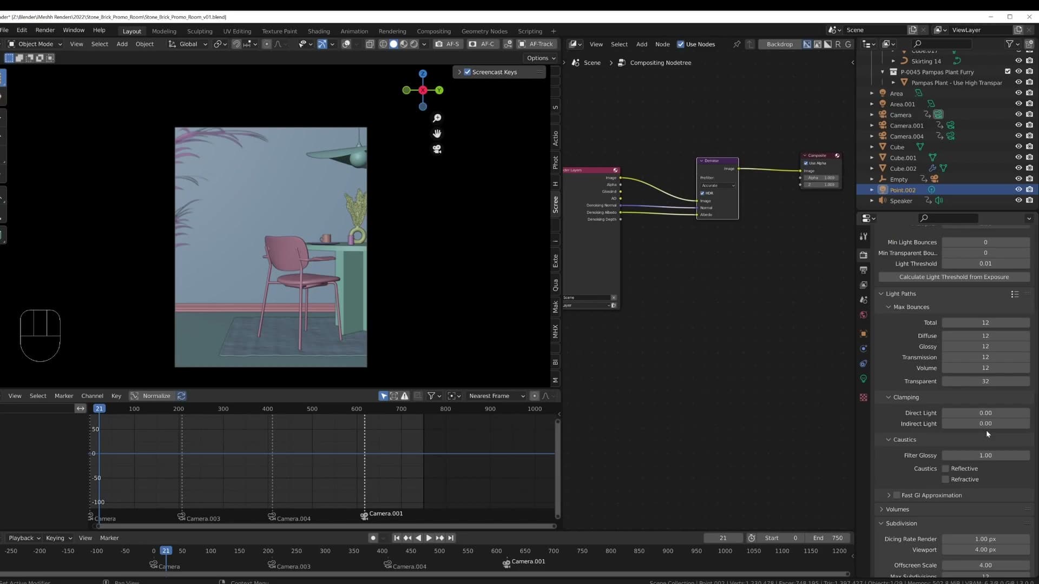Expand the Volumes panel
Viewport: 1039px width, 584px height.
pos(881,509)
